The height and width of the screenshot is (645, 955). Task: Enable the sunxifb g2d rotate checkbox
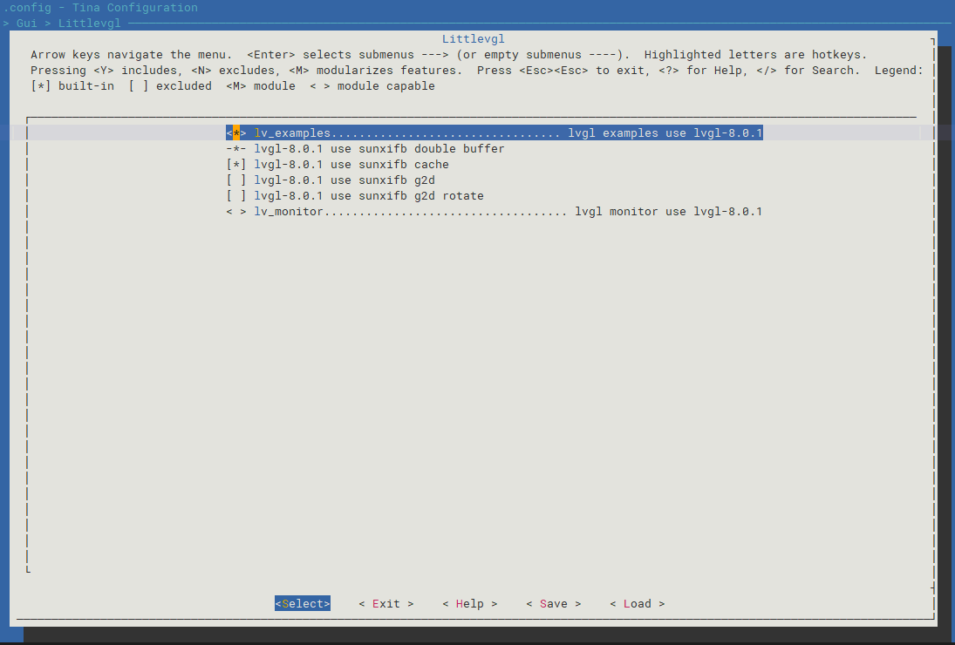coord(236,196)
